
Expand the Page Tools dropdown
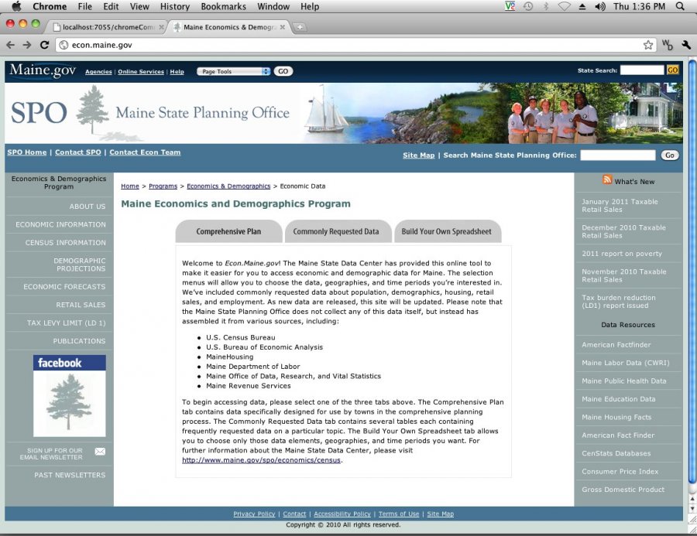coord(233,71)
